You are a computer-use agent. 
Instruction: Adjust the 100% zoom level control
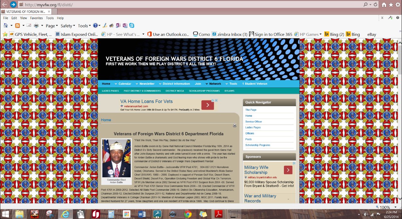pyautogui.click(x=386, y=207)
